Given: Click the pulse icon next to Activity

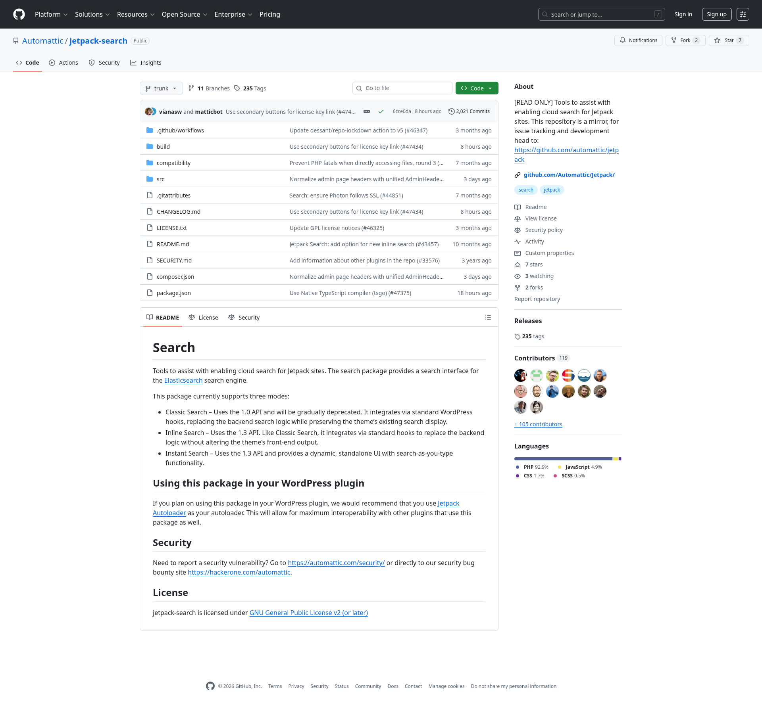Looking at the screenshot, I should pyautogui.click(x=518, y=241).
